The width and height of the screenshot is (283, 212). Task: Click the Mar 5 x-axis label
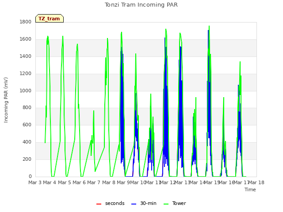tap(65, 182)
